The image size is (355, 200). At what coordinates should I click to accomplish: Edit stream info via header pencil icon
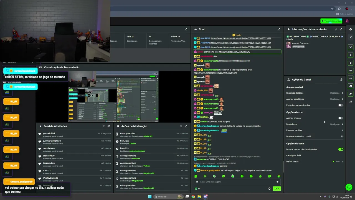coord(336,29)
